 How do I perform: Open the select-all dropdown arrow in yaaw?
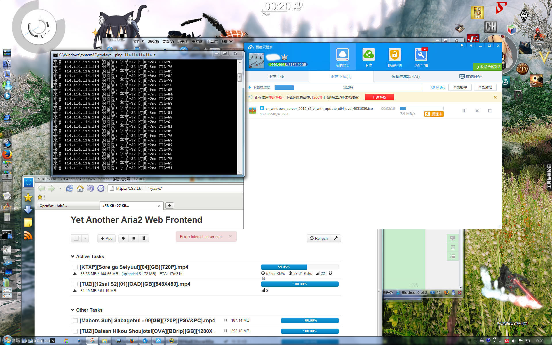click(x=85, y=238)
